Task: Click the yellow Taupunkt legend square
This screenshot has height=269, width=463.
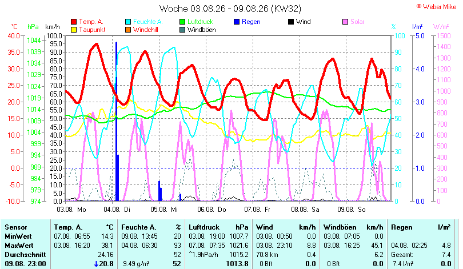Action: (x=74, y=30)
